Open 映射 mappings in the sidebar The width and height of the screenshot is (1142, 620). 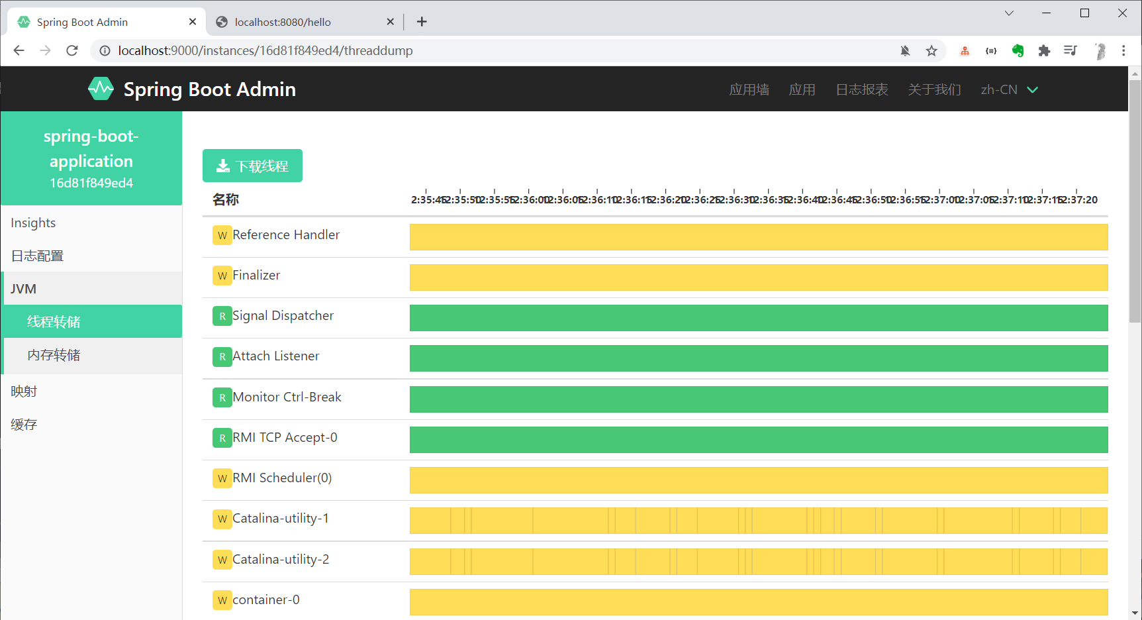click(91, 391)
